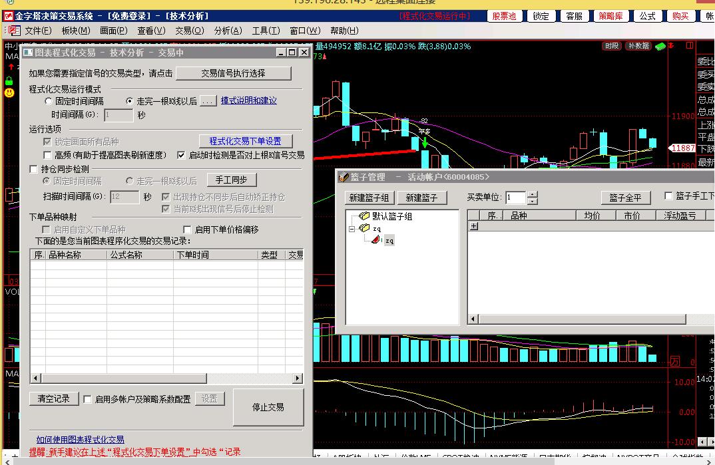The width and height of the screenshot is (715, 465).
Task: Open 模式说明和建议 link
Action: point(248,100)
